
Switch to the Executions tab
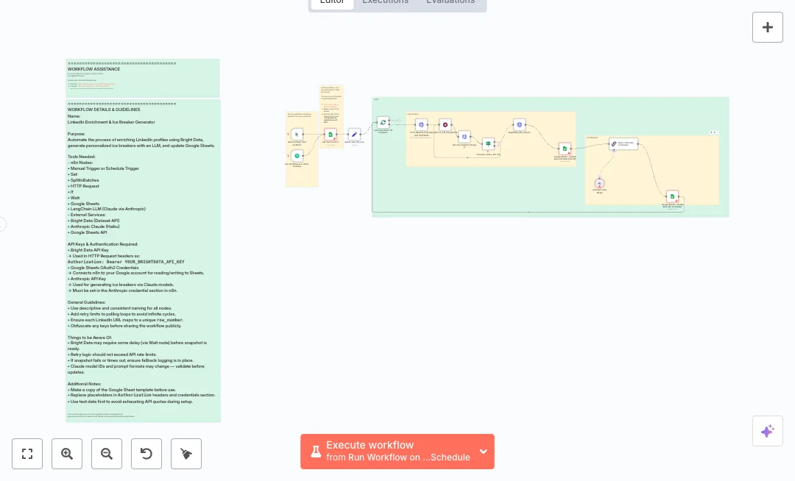point(385,2)
